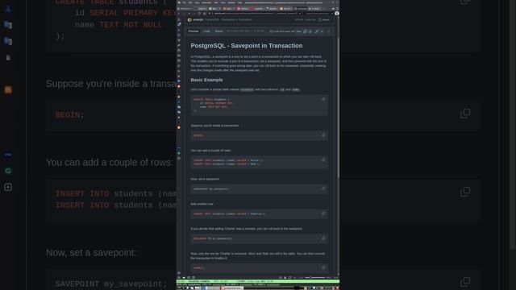Click the inline 'students' code word
Screen dimensions: 516x290
click(x=247, y=89)
